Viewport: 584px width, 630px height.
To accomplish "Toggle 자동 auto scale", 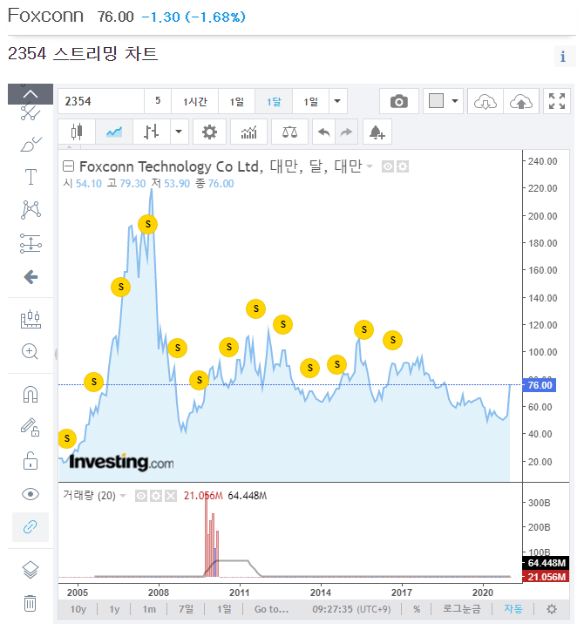I will [x=513, y=609].
